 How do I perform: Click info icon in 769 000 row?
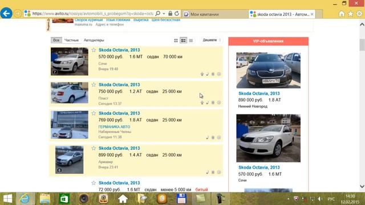click(219, 137)
